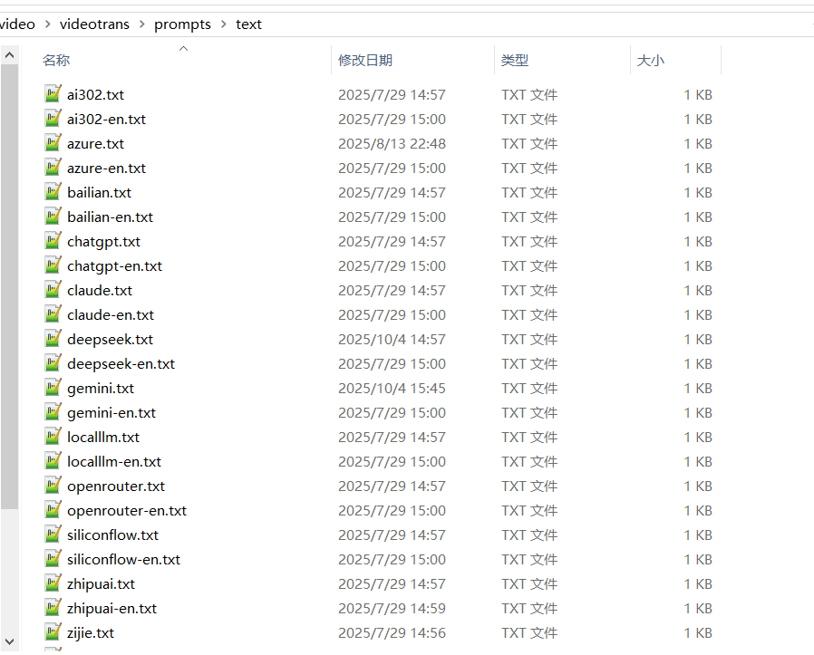Click the siliconflow-en.txt file icon
The image size is (814, 655).
tap(53, 559)
